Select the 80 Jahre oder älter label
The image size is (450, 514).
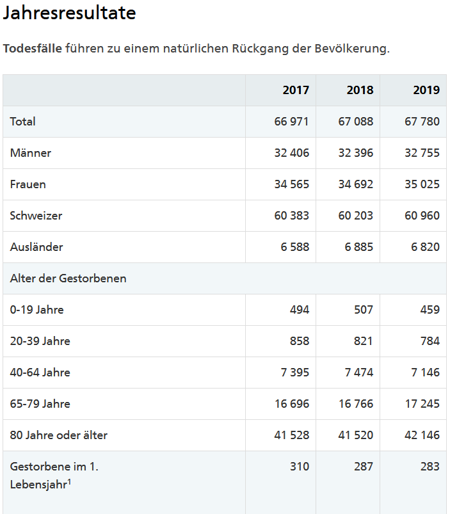coord(59,435)
